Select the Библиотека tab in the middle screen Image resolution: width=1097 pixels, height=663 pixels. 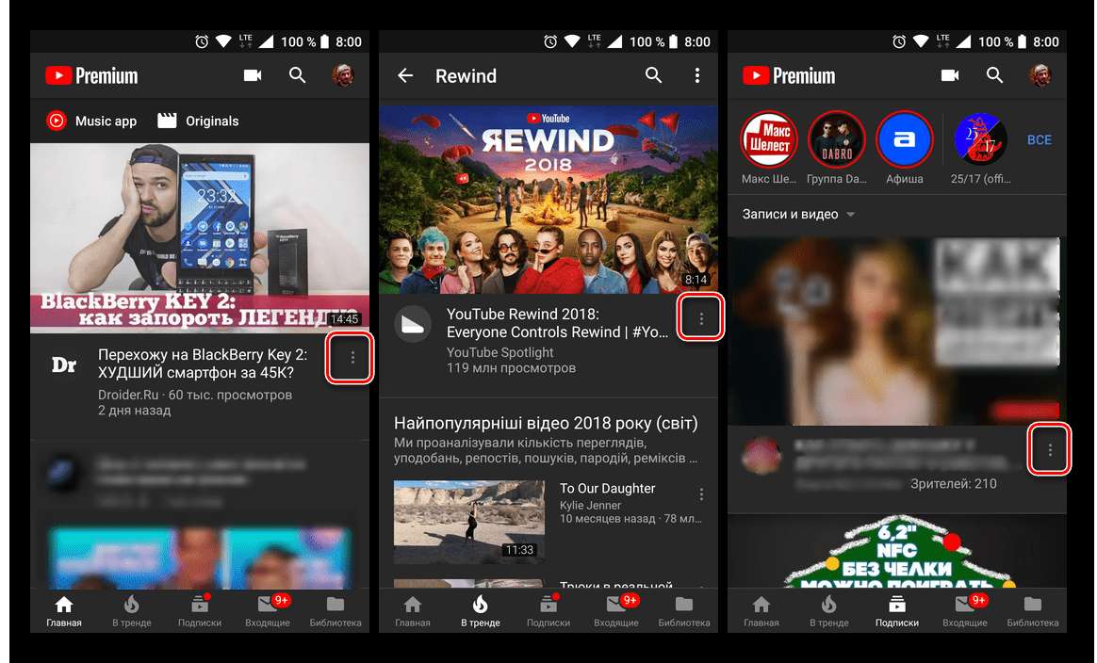pyautogui.click(x=683, y=610)
